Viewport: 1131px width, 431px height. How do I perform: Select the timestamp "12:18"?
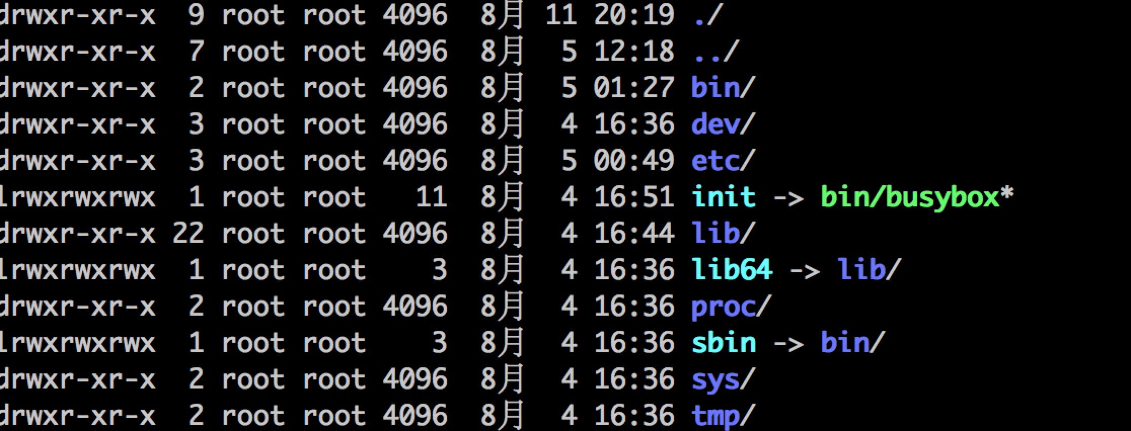[x=634, y=52]
